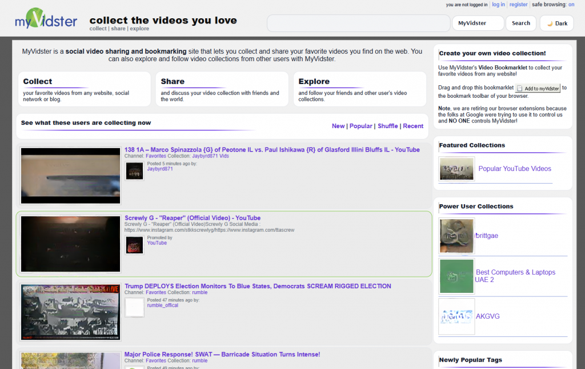Open the MyVidster search scope dropdown
This screenshot has width=585, height=369.
478,23
